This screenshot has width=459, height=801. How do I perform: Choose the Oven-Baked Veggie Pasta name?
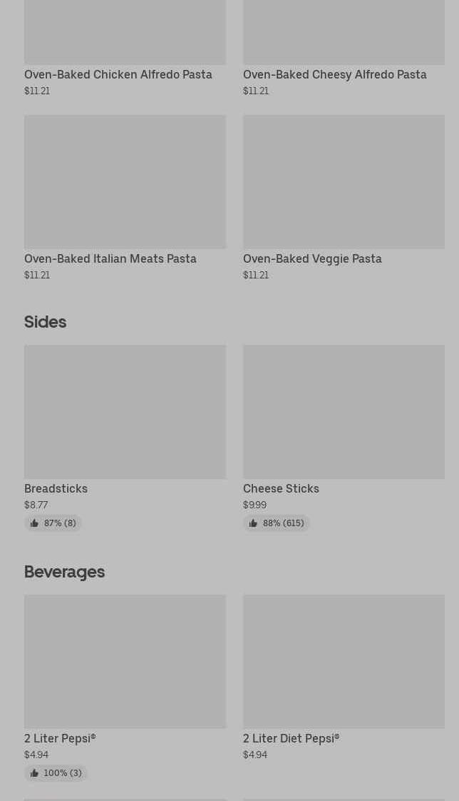312,258
